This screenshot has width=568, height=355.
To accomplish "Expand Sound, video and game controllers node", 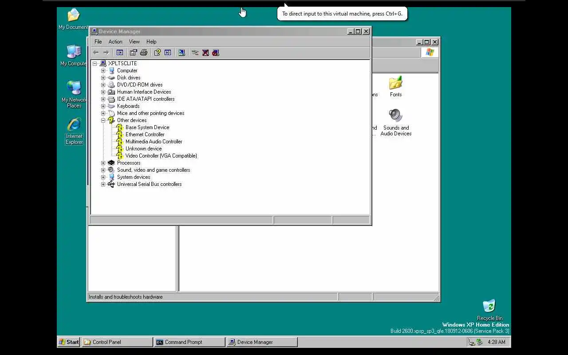I will [x=103, y=170].
